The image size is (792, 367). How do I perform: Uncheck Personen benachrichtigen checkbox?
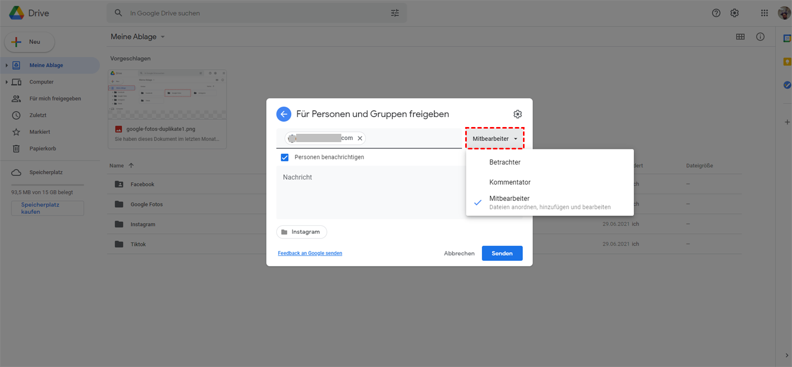point(285,157)
